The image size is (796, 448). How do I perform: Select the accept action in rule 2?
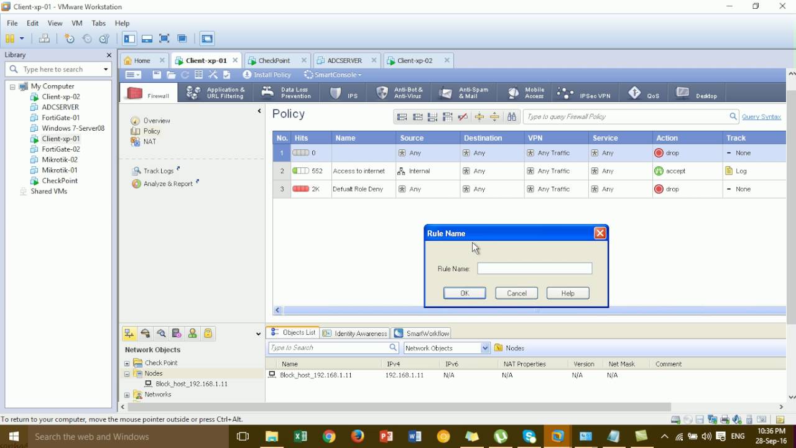(670, 171)
